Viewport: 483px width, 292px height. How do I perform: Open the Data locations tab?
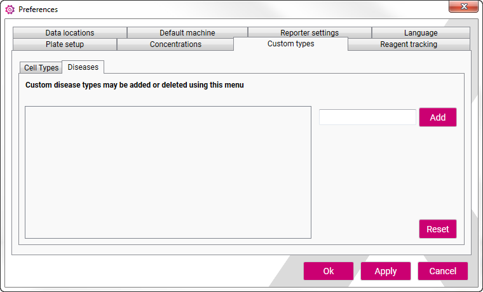click(70, 32)
